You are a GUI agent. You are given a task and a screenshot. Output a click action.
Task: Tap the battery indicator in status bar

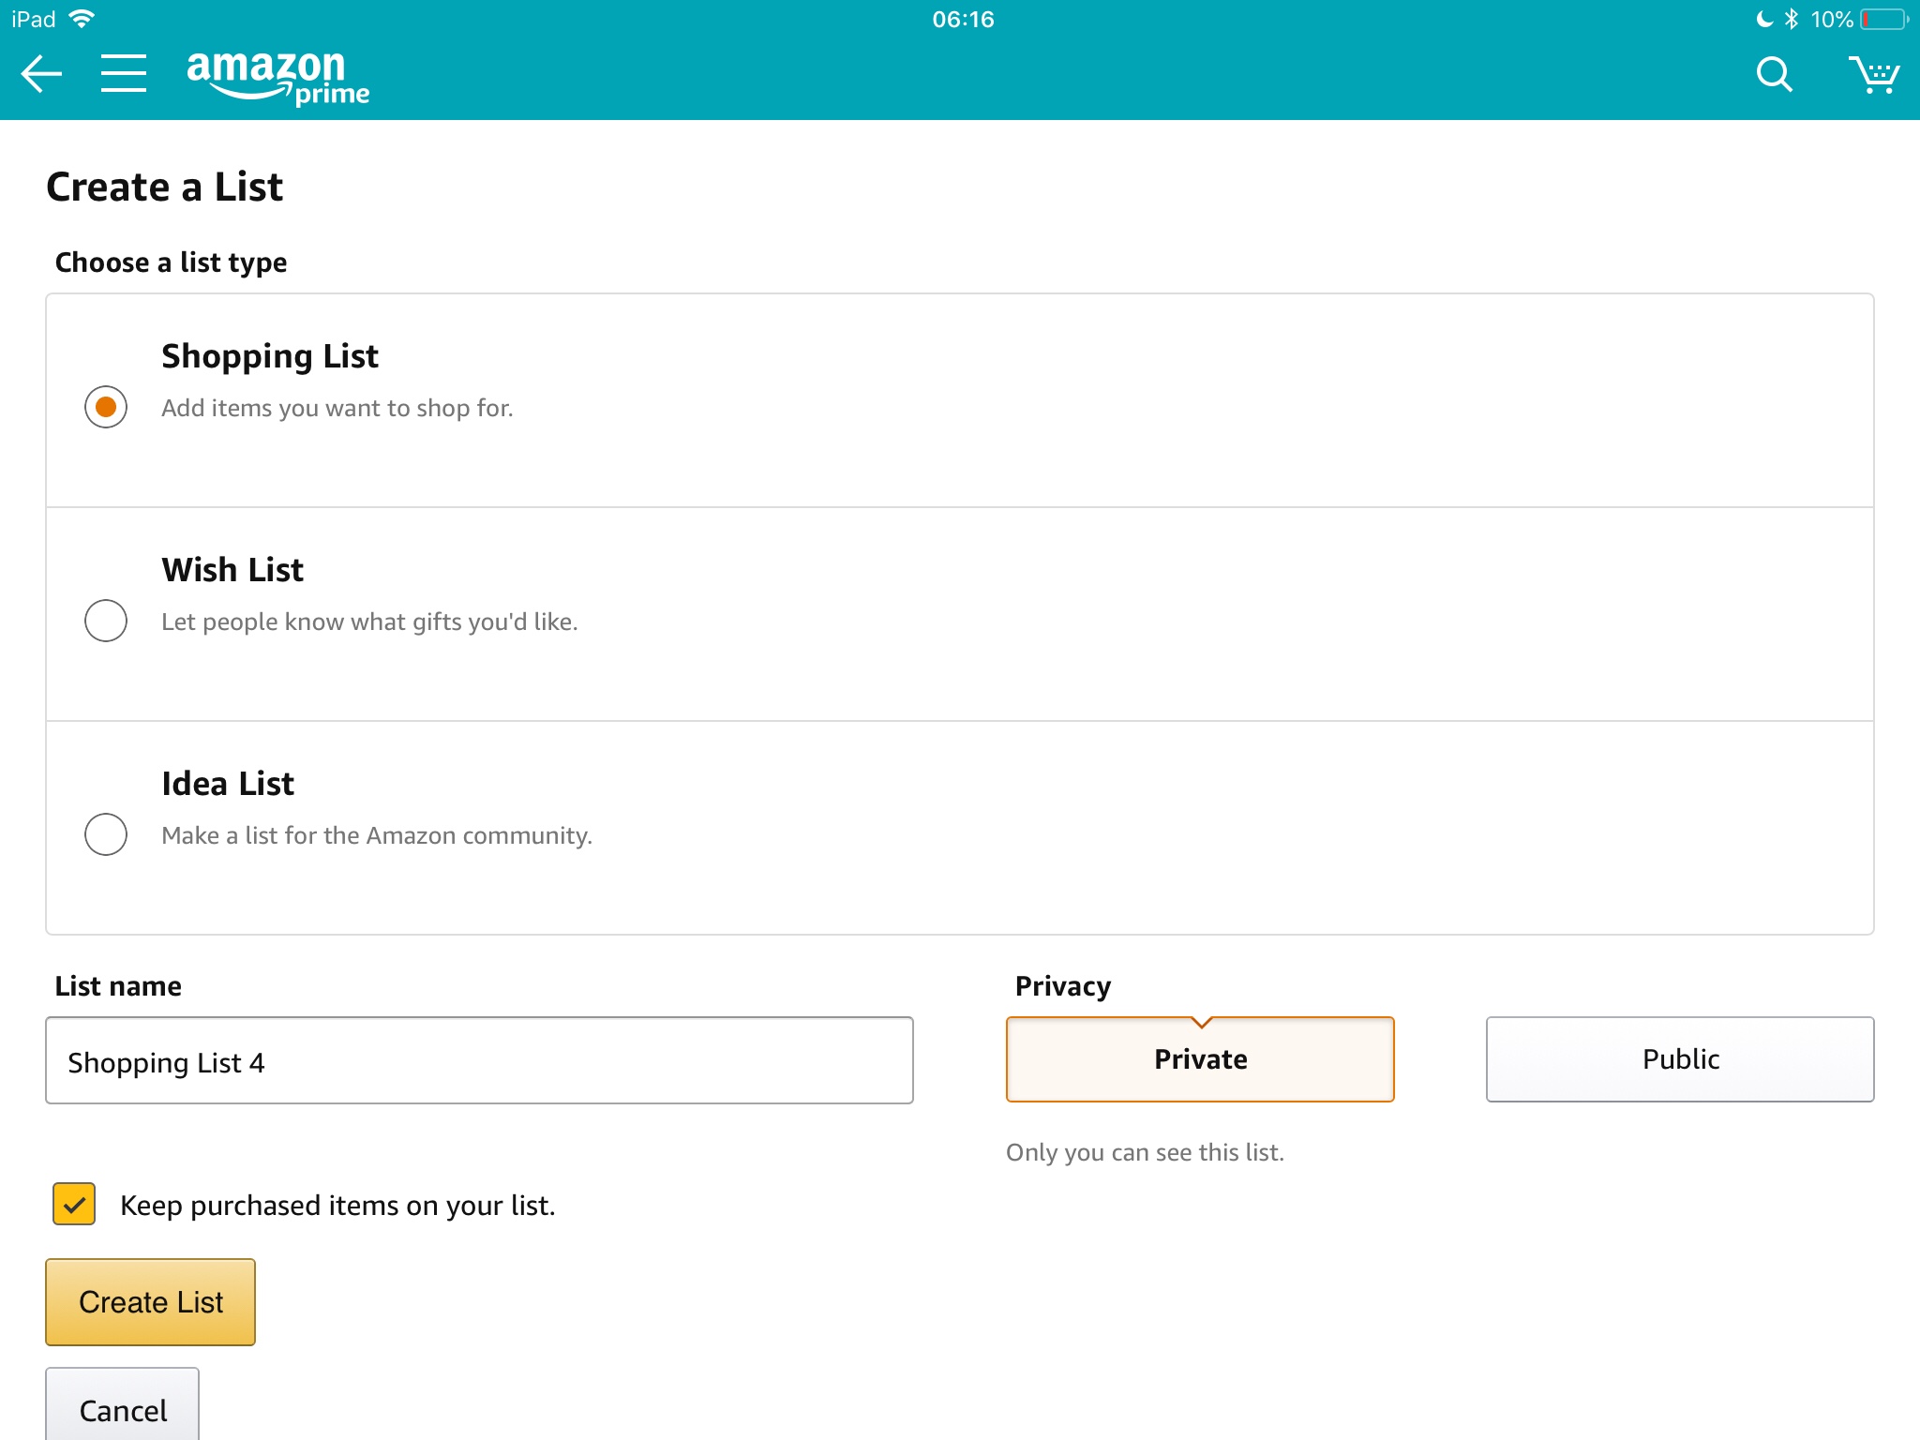tap(1883, 20)
